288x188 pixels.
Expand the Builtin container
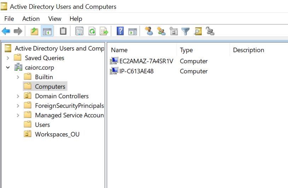click(18, 77)
